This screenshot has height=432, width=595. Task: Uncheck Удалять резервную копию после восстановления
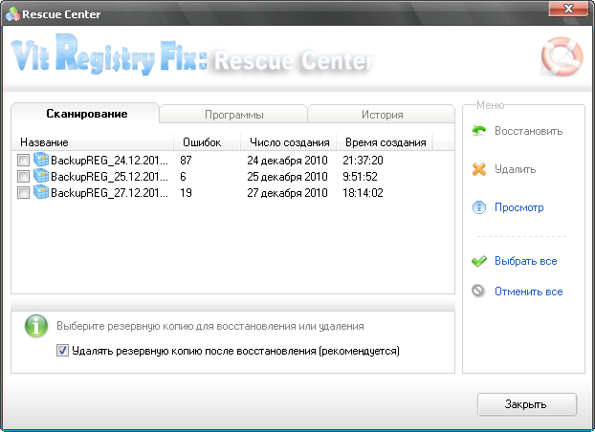click(x=62, y=351)
